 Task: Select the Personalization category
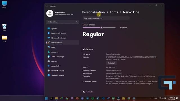pyautogui.click(x=63, y=43)
